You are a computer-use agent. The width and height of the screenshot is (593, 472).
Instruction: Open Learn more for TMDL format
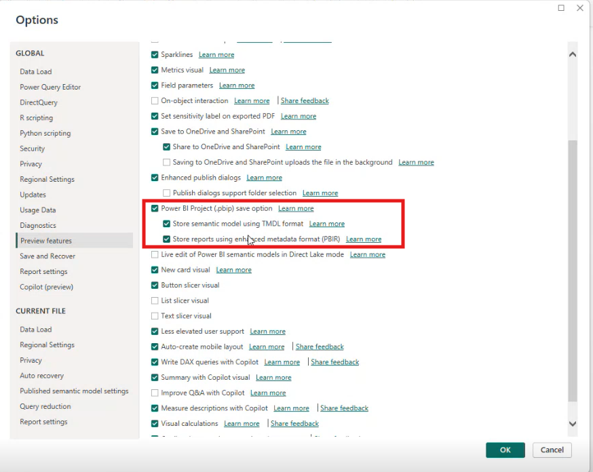(x=327, y=224)
